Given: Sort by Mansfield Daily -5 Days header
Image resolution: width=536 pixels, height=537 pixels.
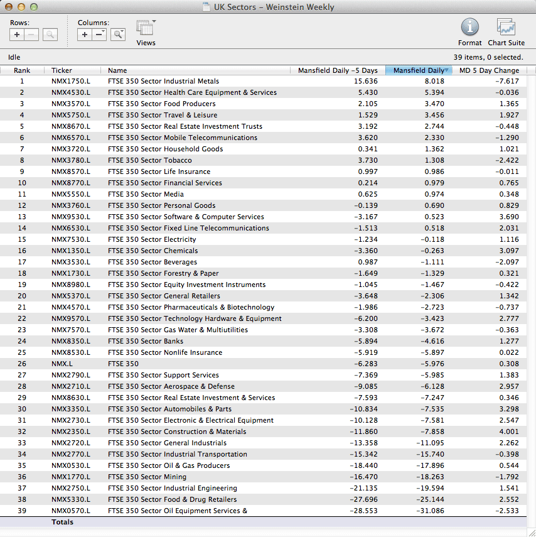Looking at the screenshot, I should pyautogui.click(x=338, y=70).
